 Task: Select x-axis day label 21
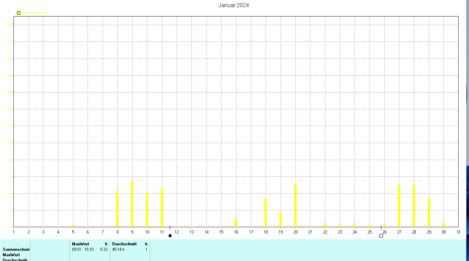(310, 232)
